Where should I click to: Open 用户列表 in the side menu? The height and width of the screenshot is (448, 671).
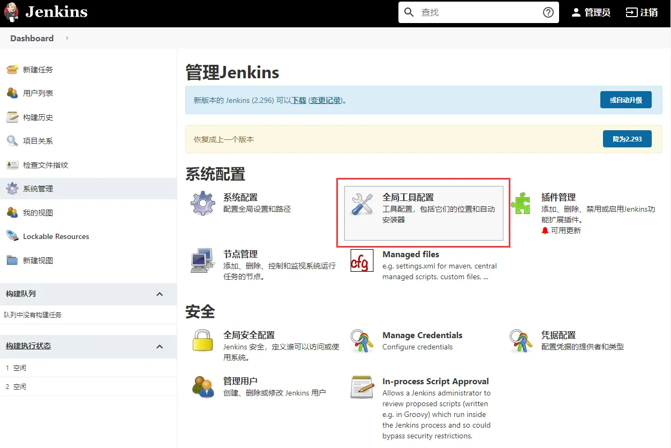pos(38,93)
